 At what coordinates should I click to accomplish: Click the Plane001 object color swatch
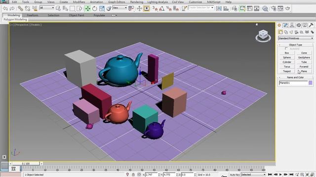pos(311,83)
